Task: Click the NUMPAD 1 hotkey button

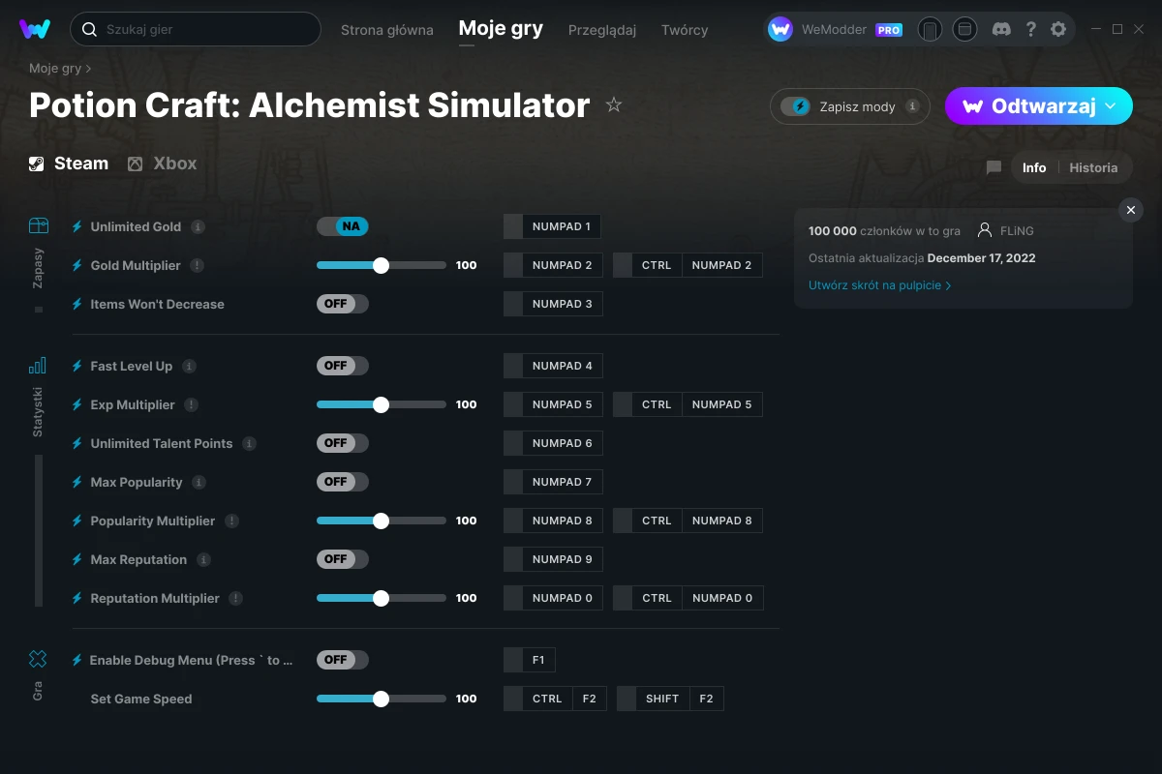Action: coord(552,226)
